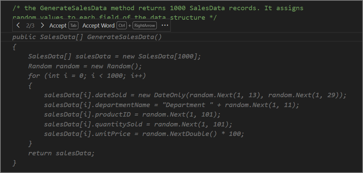Click the GenerateSalesData comment line
The width and height of the screenshot is (363, 173).
click(158, 8)
